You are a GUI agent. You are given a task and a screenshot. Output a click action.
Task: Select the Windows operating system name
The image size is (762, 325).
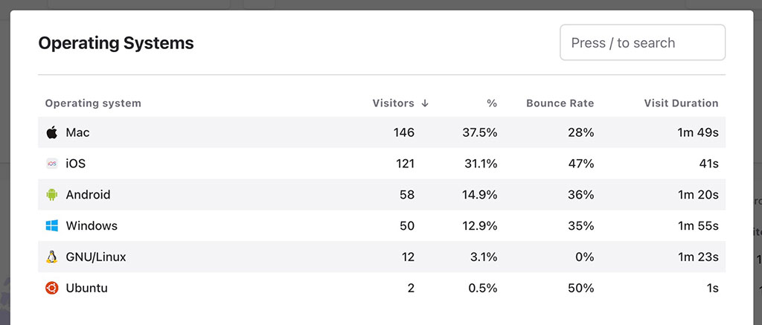coord(92,226)
